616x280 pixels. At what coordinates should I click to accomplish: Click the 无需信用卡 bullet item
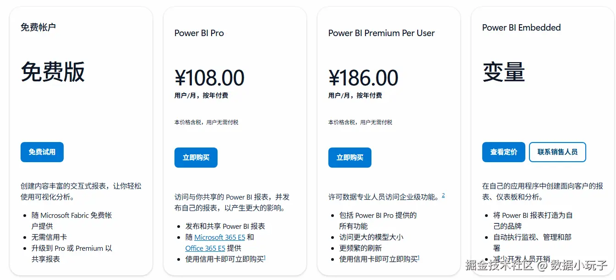tap(49, 238)
